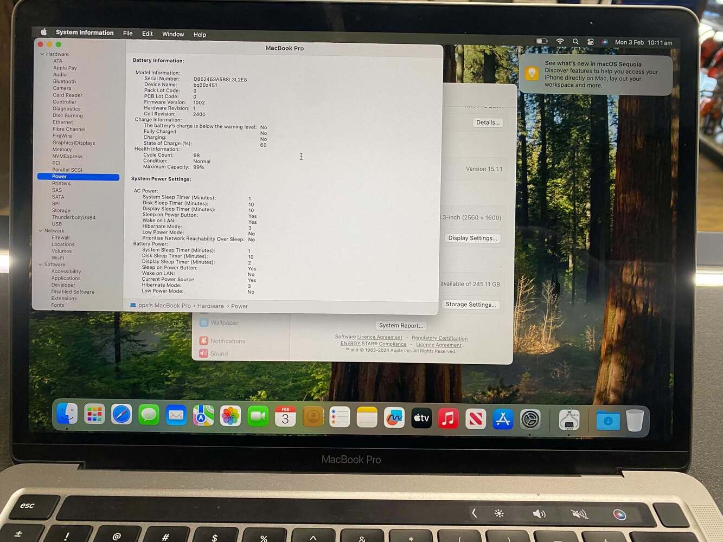Select NVMExpress in the sidebar

click(x=67, y=157)
